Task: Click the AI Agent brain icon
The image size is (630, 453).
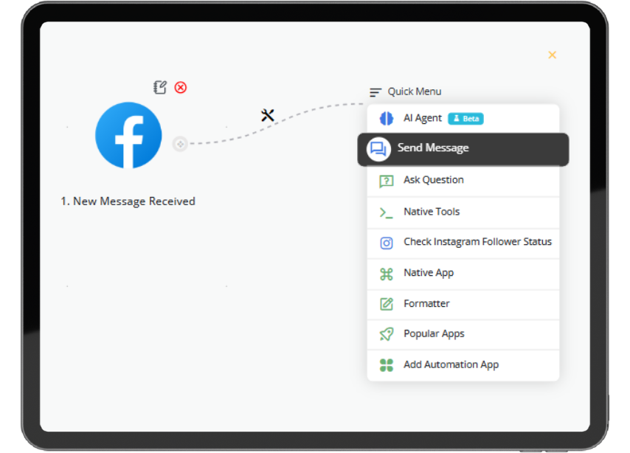Action: click(387, 118)
